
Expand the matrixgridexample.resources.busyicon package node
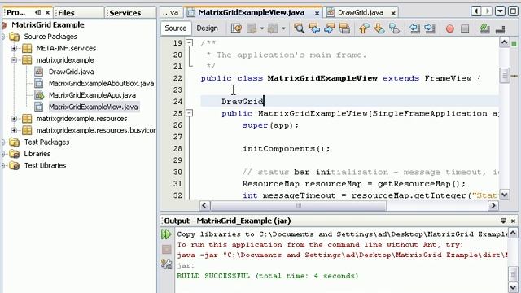pyautogui.click(x=14, y=130)
